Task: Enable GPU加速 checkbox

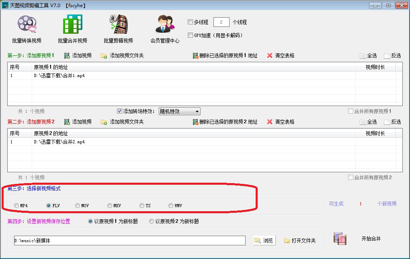Action: [x=191, y=35]
